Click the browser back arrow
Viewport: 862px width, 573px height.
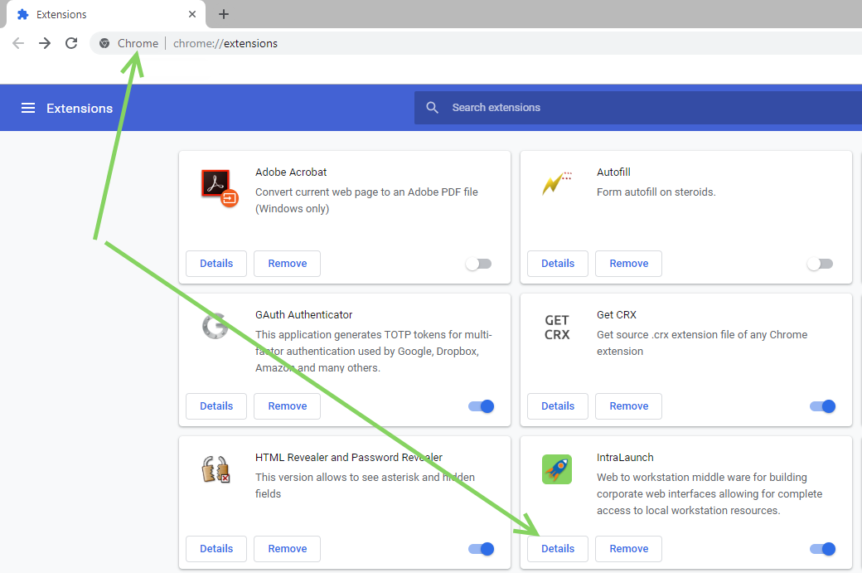(x=18, y=43)
